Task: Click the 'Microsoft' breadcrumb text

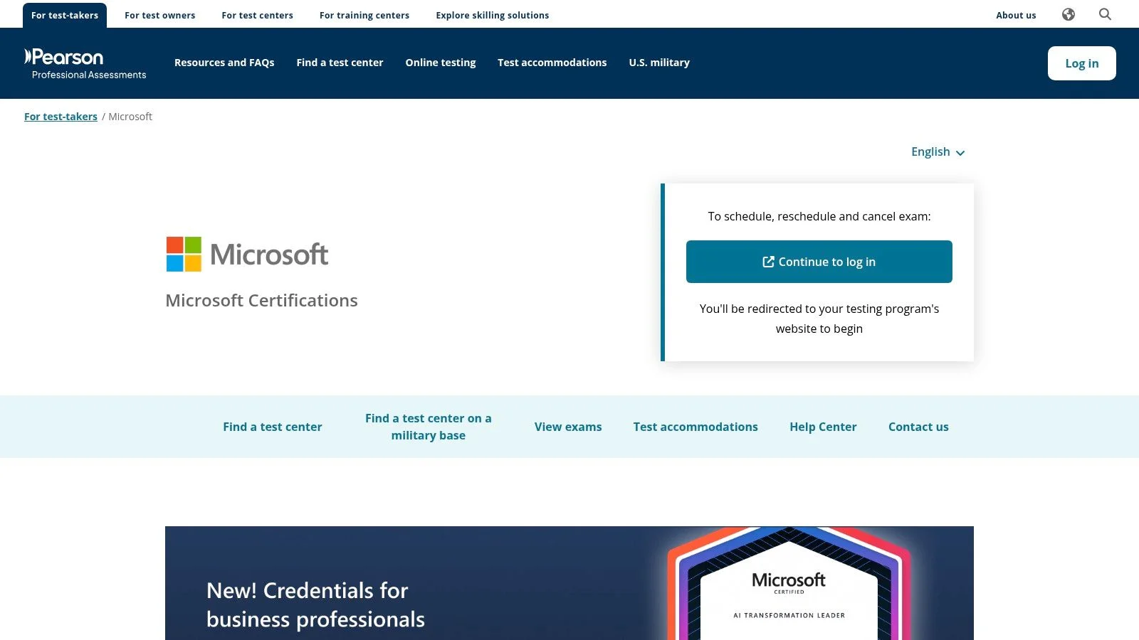Action: (x=130, y=117)
